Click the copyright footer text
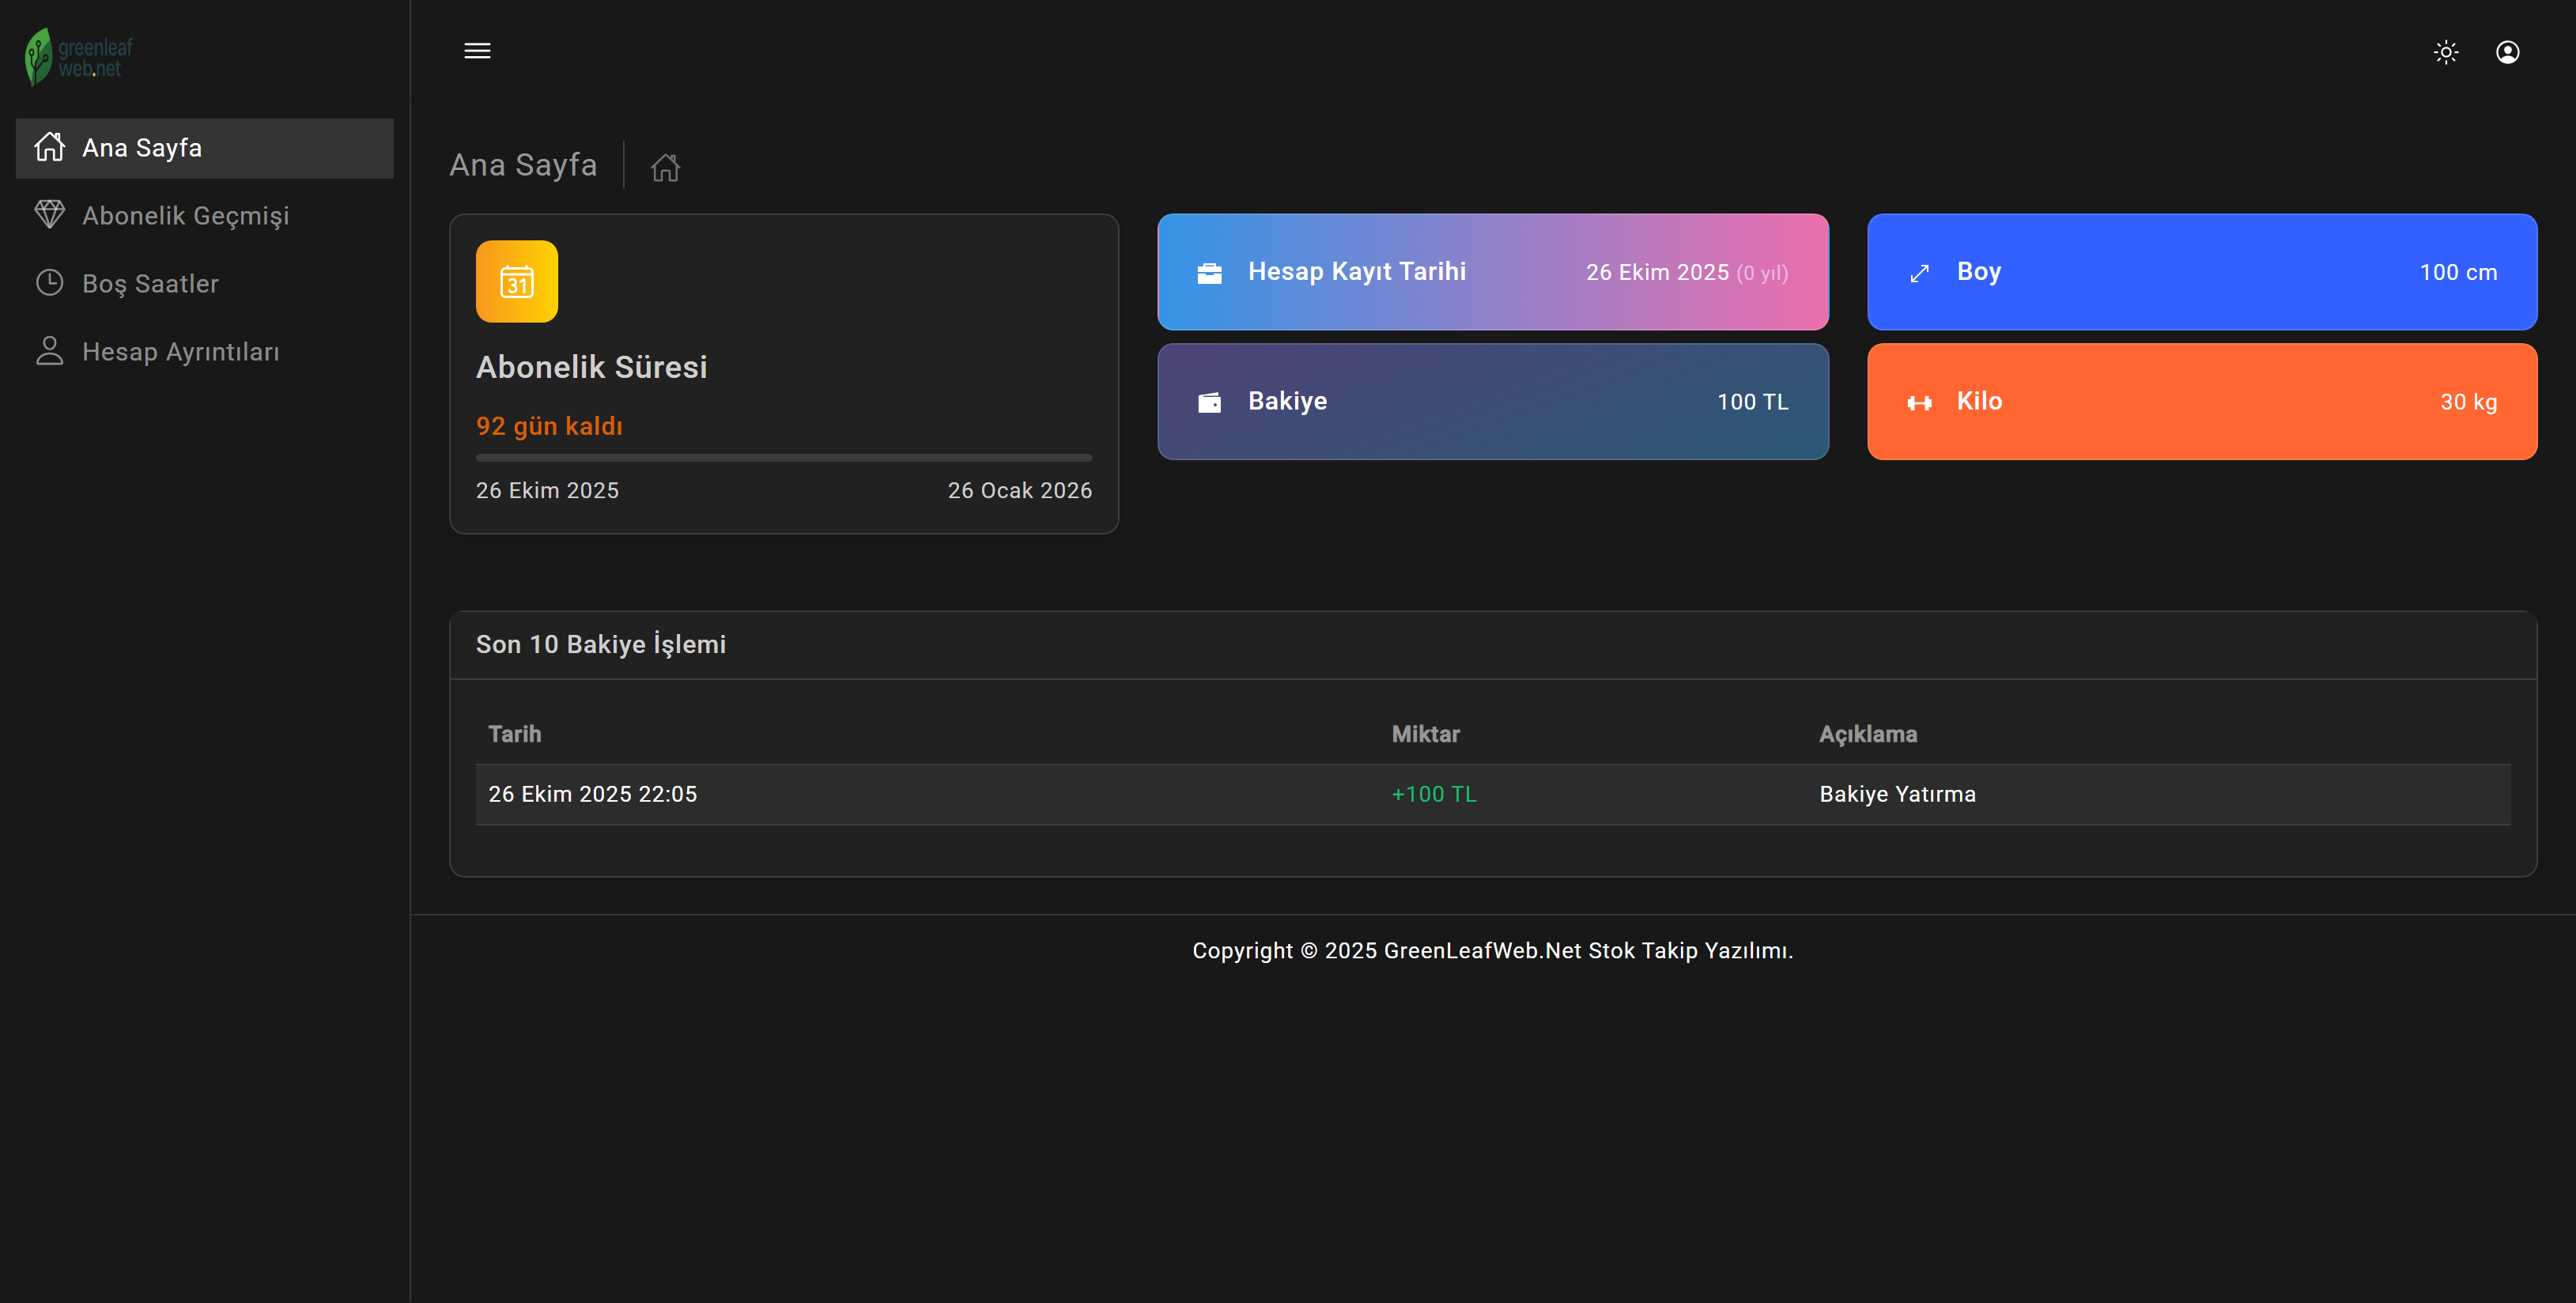Viewport: 2576px width, 1303px height. (x=1492, y=950)
